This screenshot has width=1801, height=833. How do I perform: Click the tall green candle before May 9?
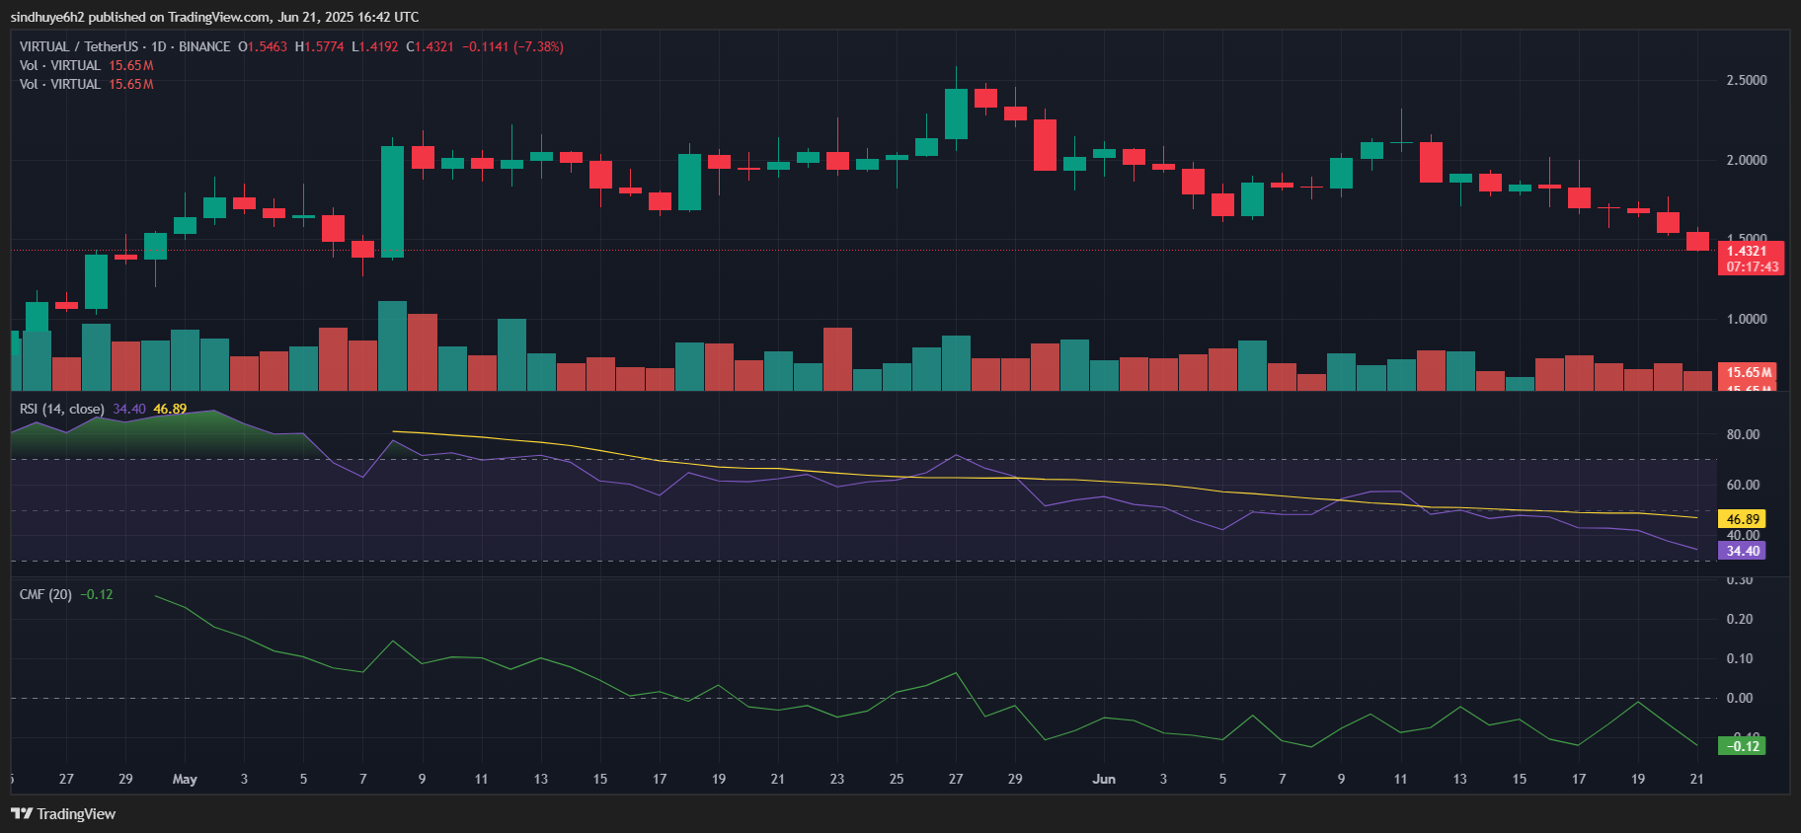[392, 202]
